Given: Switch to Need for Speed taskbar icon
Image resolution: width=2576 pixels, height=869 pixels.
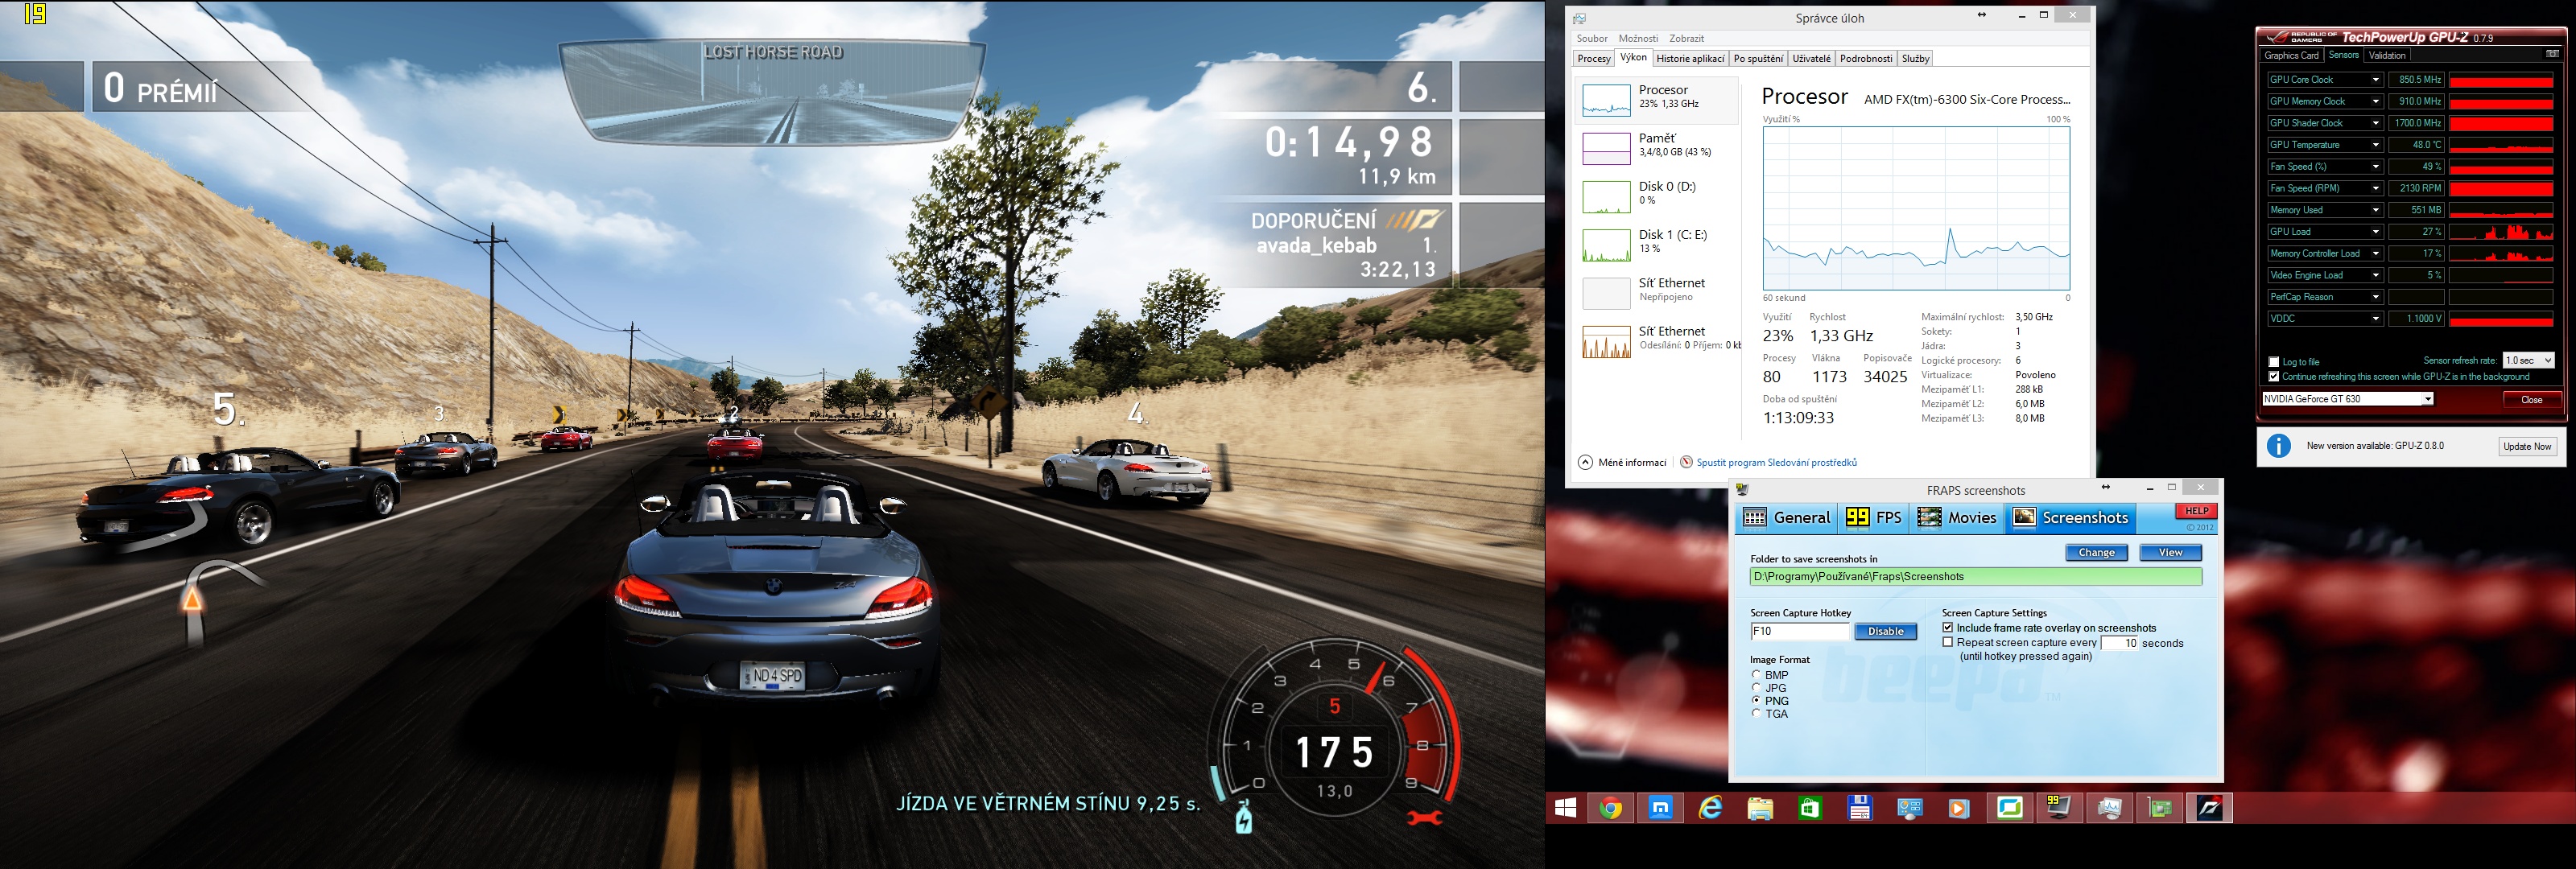Looking at the screenshot, I should coord(2209,808).
